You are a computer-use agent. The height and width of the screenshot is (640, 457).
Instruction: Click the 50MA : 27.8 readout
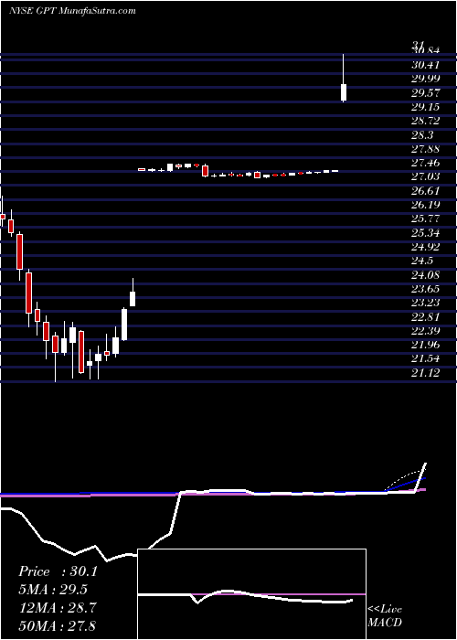pos(58,625)
